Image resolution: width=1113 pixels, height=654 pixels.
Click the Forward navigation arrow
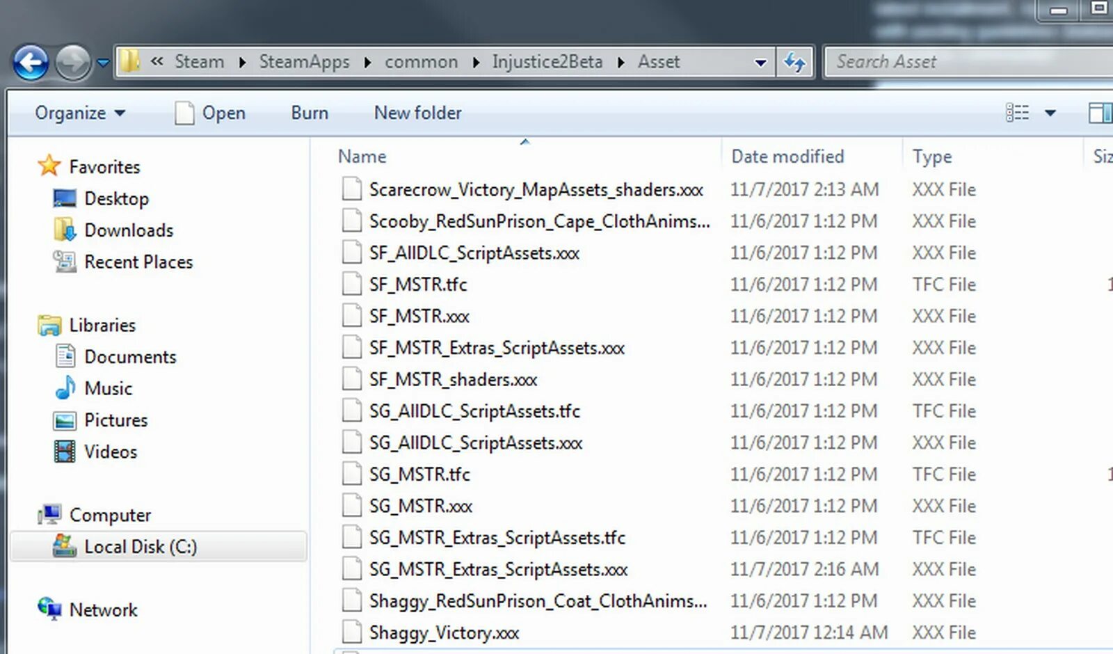73,63
